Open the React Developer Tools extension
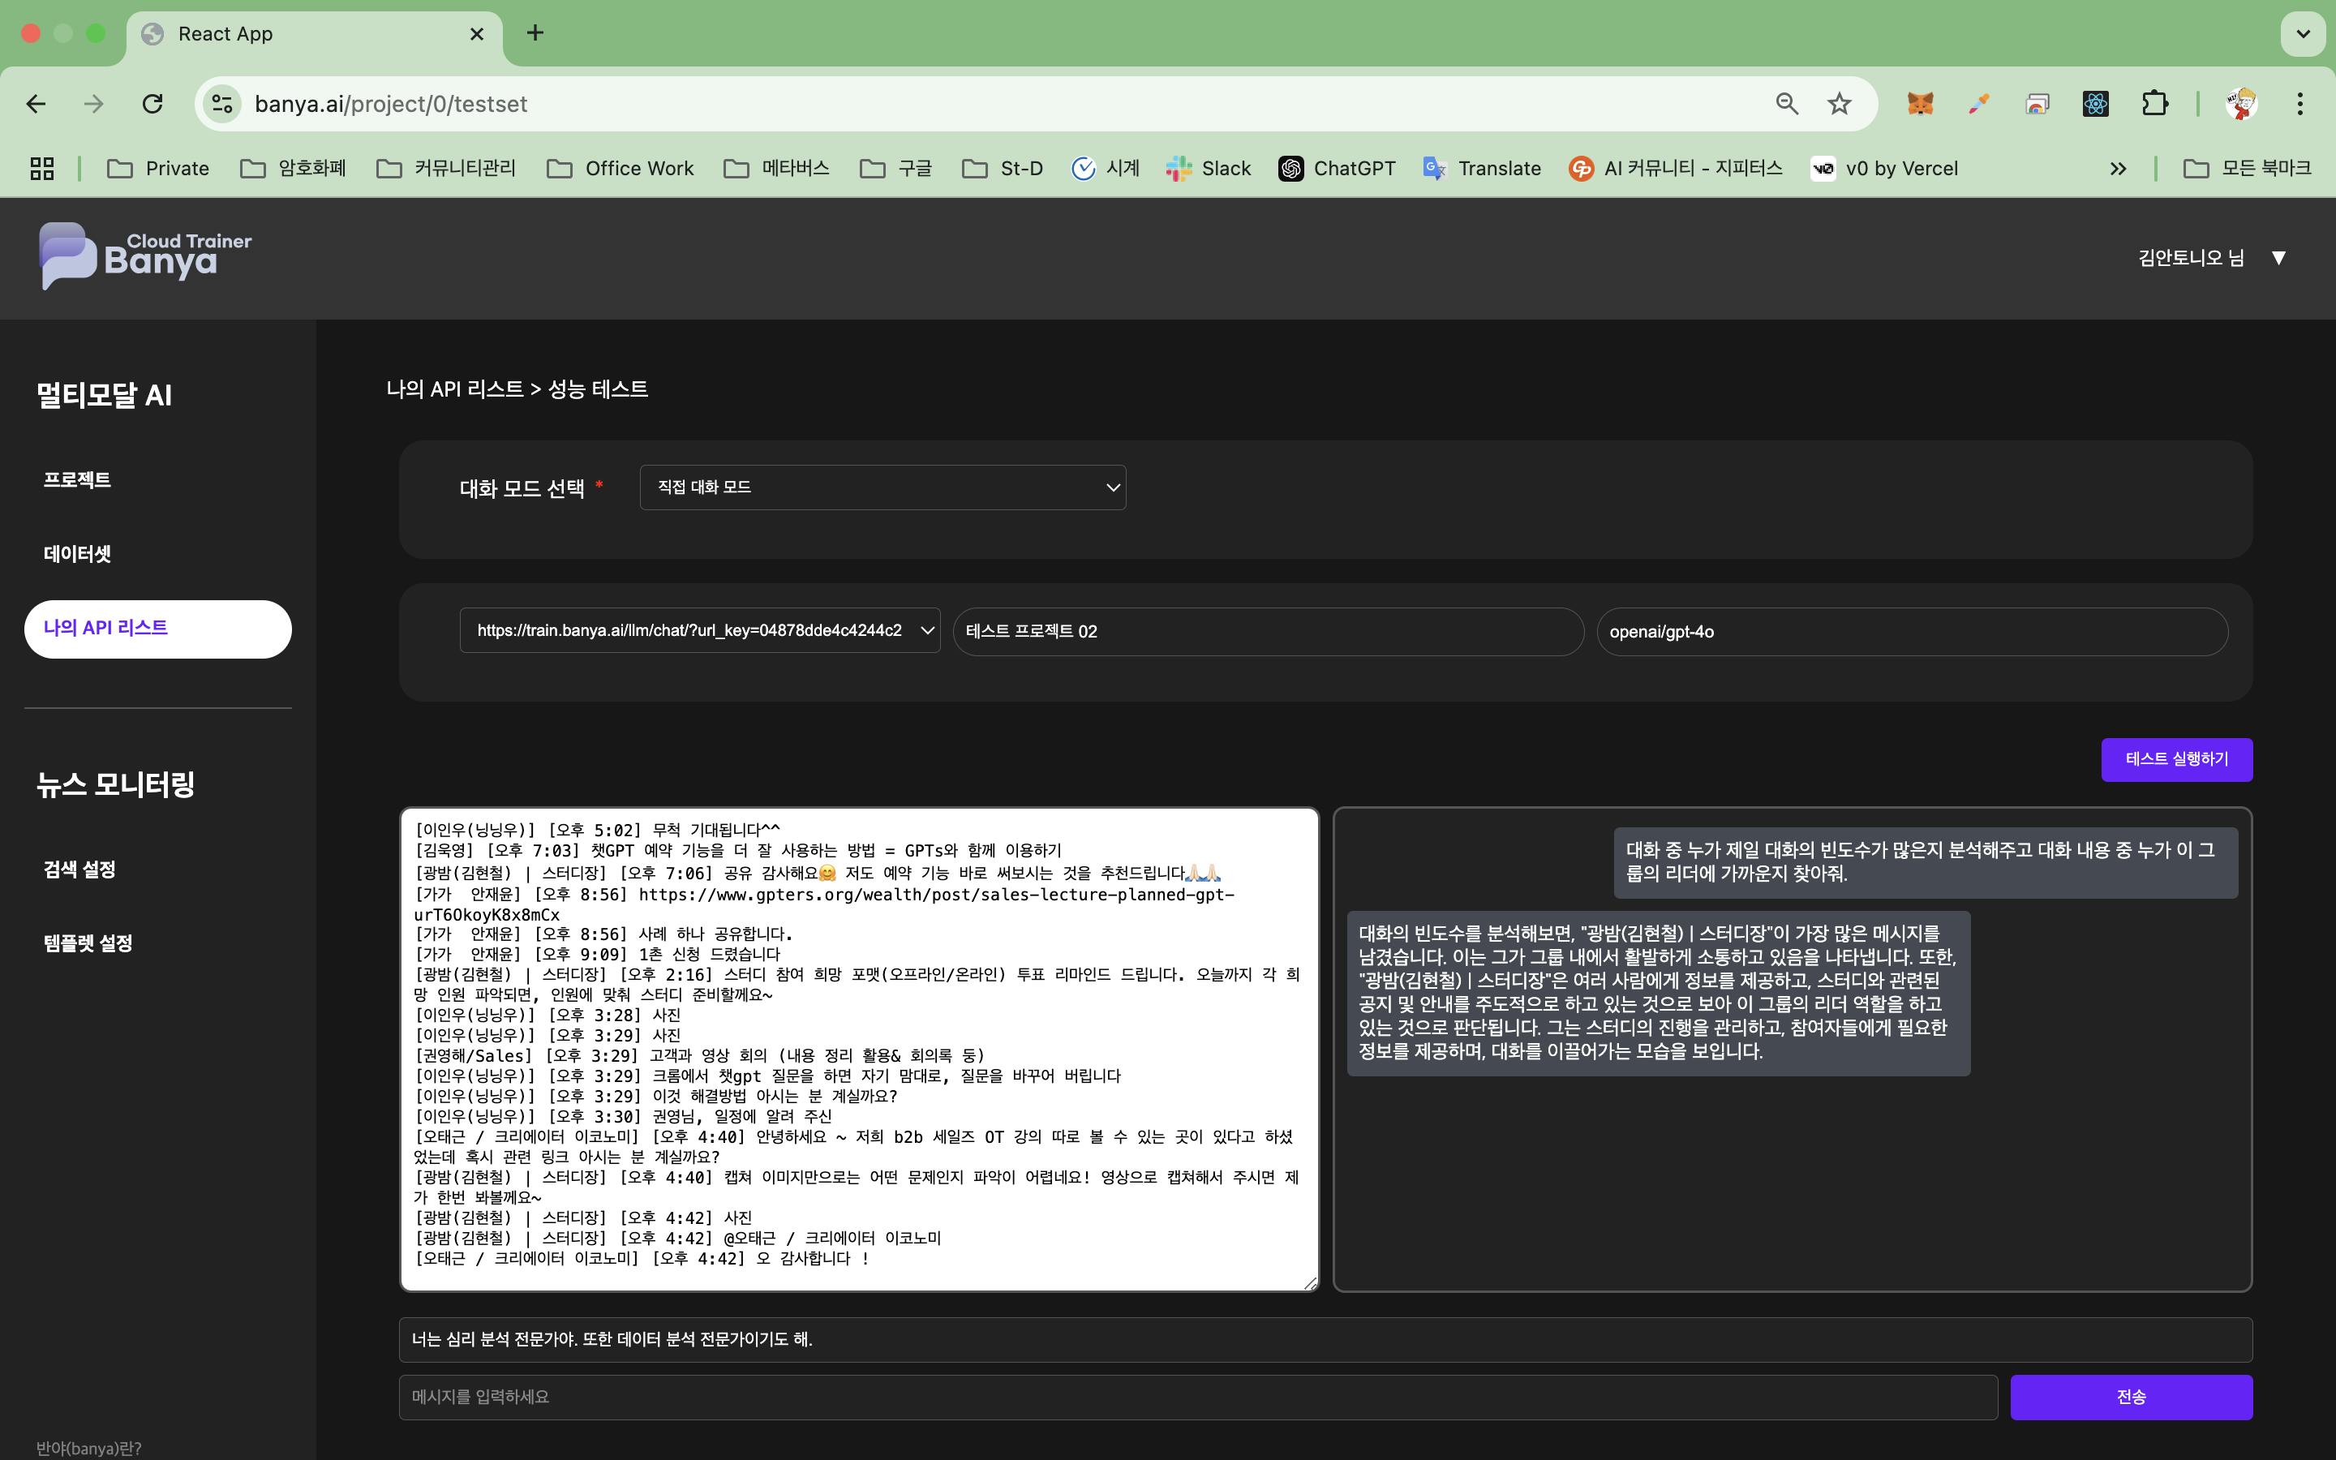Screen dimensions: 2336x1460 [2094, 103]
